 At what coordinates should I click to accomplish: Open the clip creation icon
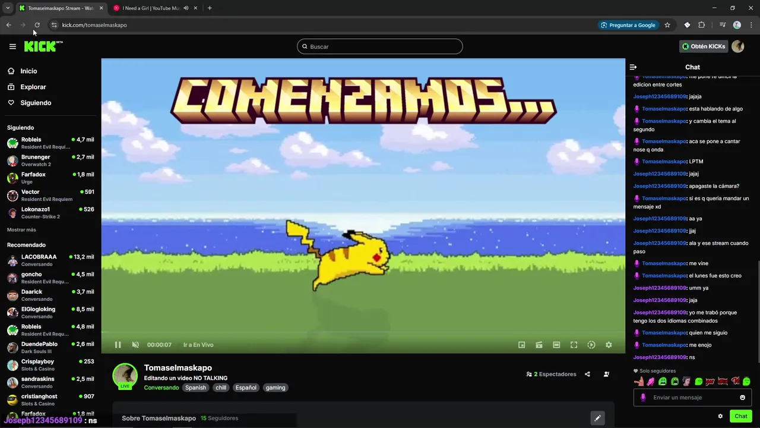tap(539, 345)
